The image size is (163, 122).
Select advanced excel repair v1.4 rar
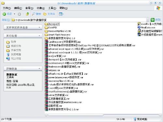click(x=74, y=49)
